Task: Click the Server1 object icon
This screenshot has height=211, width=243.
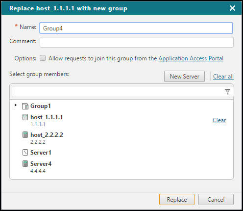Action: pyautogui.click(x=25, y=153)
